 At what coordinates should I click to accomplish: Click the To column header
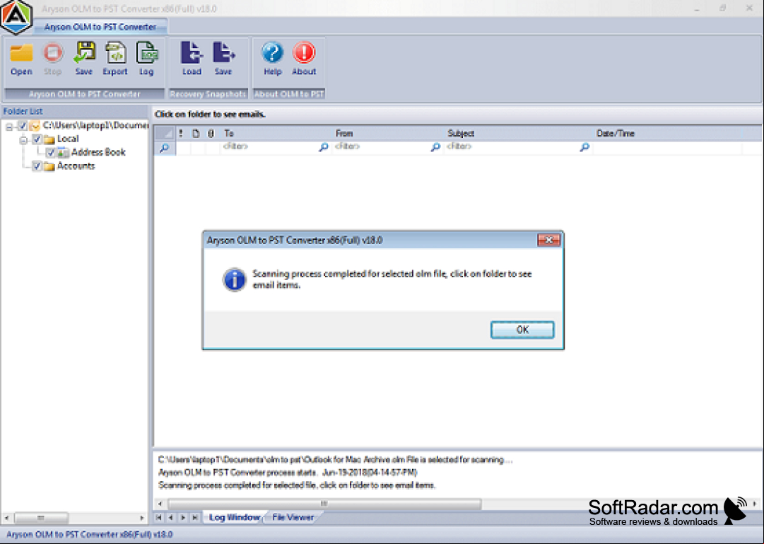pos(276,133)
